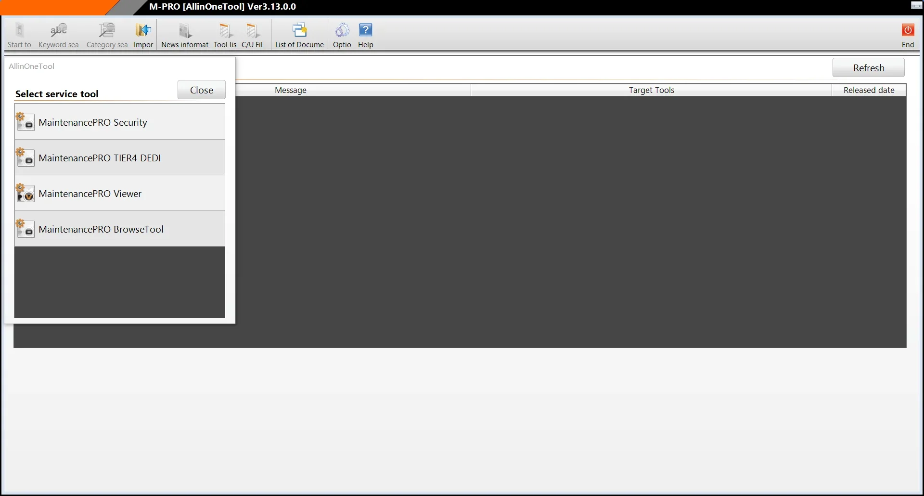Open the Tool list icon
Image resolution: width=924 pixels, height=496 pixels.
[x=225, y=35]
